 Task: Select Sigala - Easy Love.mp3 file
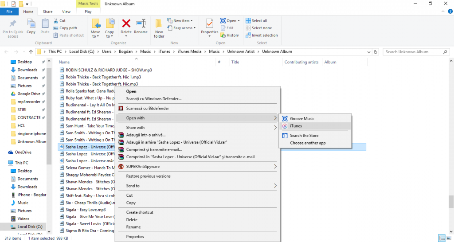(86, 210)
